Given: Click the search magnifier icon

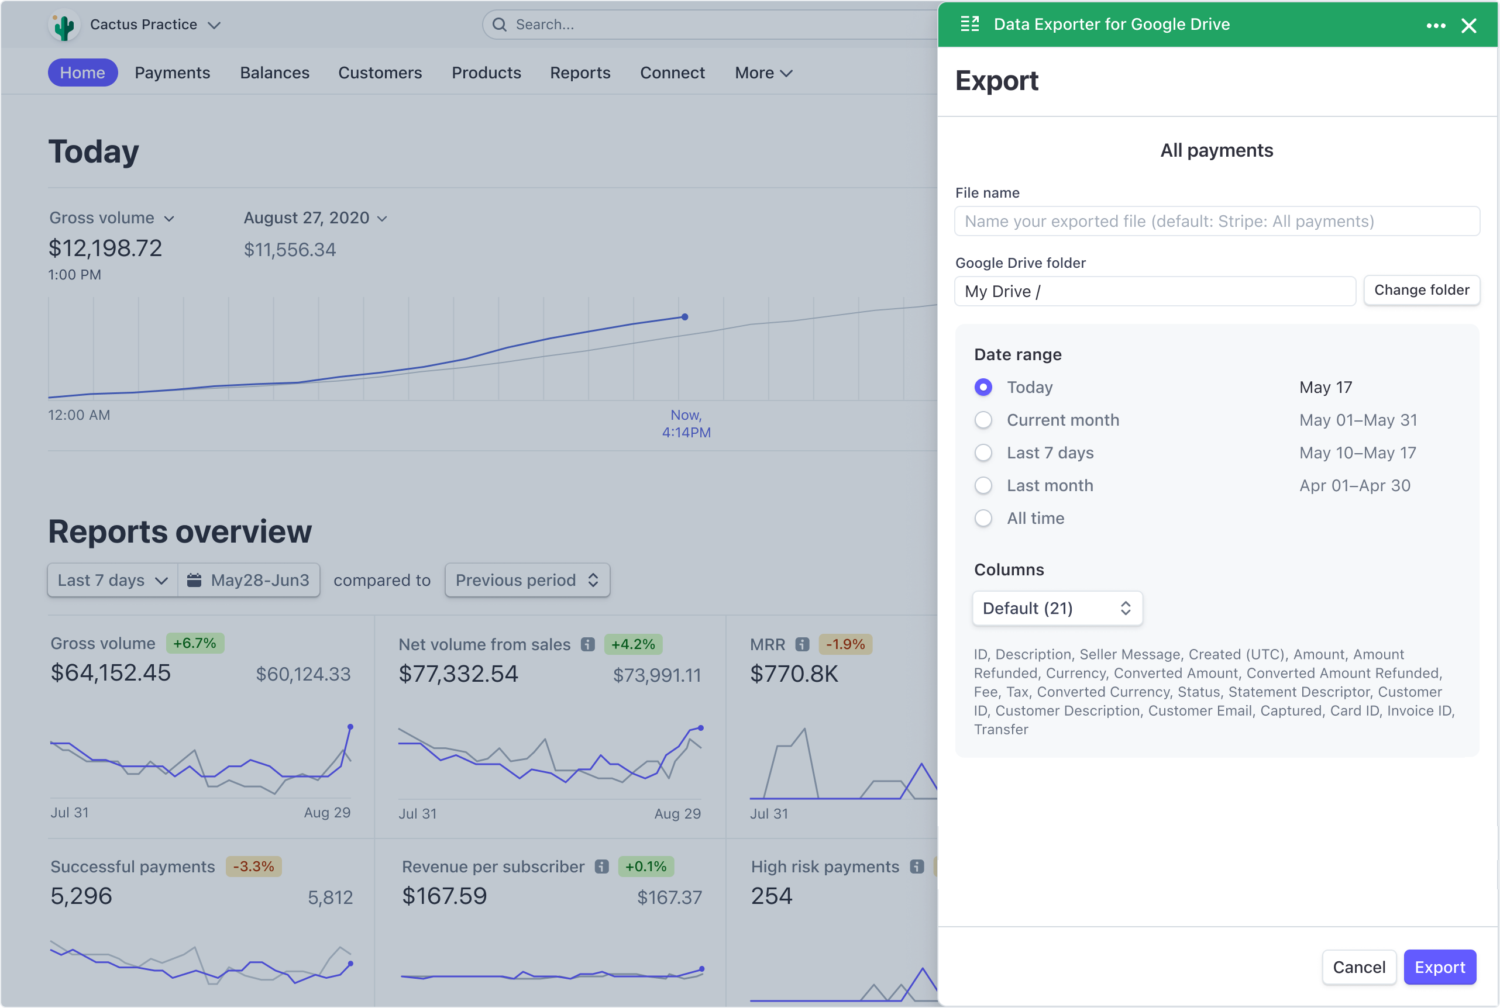Looking at the screenshot, I should [x=499, y=25].
